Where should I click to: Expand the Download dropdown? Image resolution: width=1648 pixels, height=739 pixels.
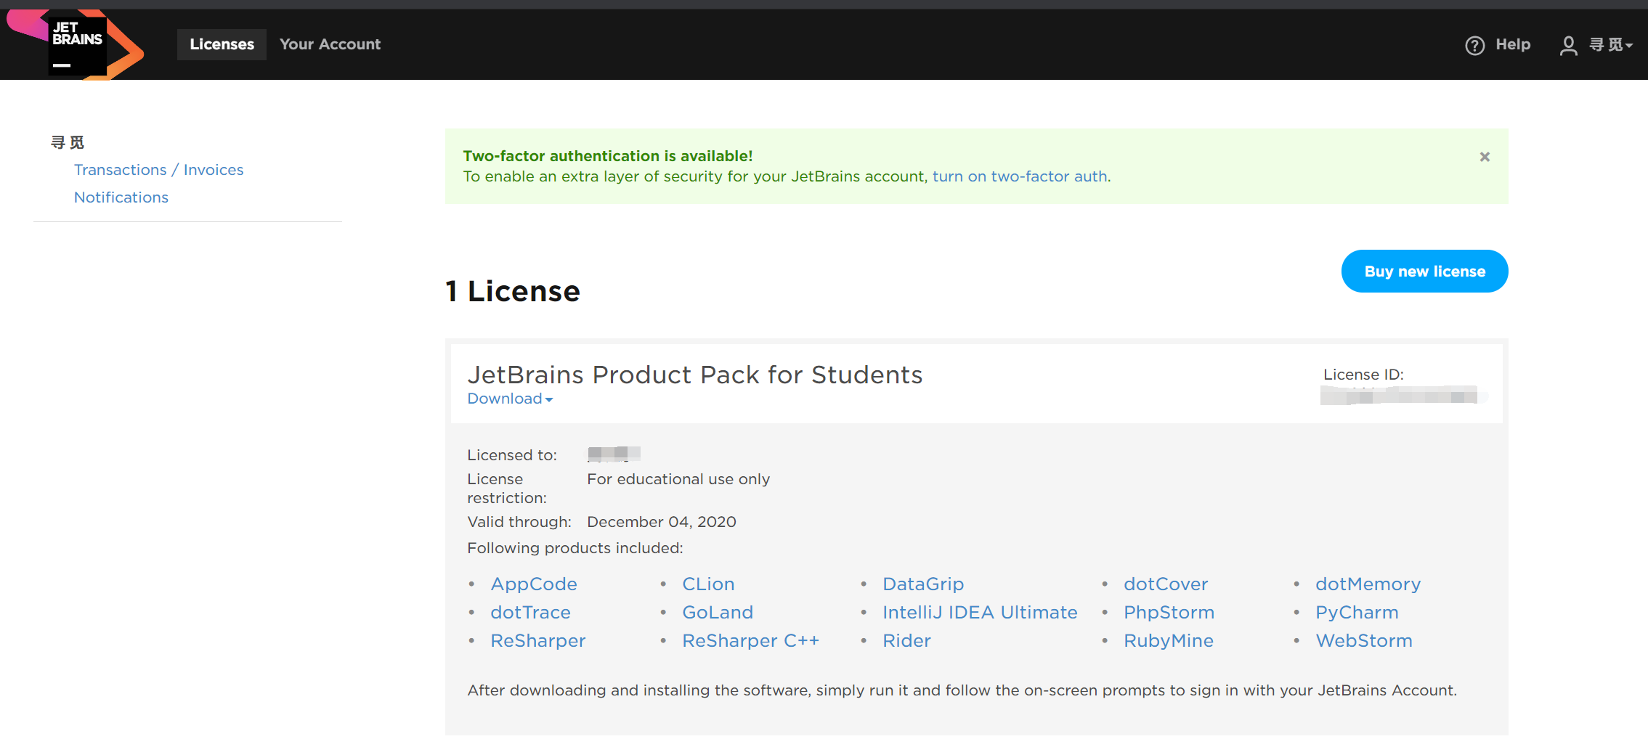pyautogui.click(x=510, y=399)
